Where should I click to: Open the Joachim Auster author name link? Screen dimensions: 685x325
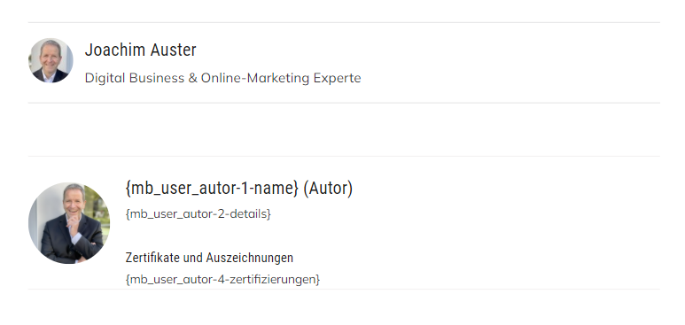pos(141,50)
